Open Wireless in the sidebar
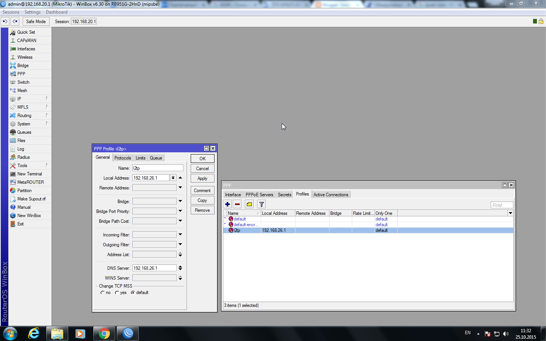The image size is (546, 341). (x=25, y=57)
